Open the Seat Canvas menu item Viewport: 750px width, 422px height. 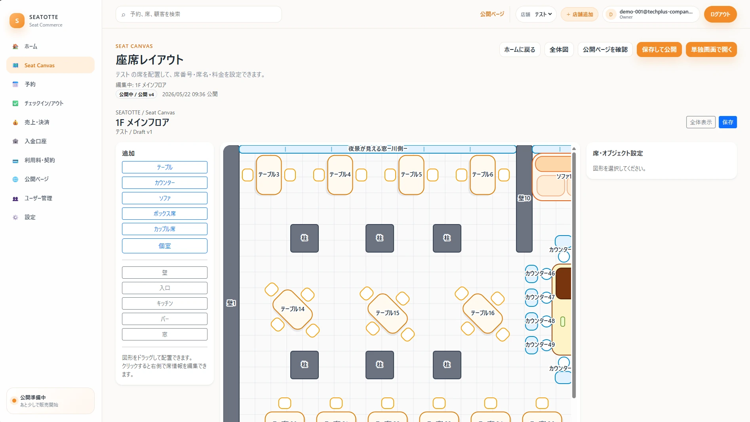coord(50,65)
